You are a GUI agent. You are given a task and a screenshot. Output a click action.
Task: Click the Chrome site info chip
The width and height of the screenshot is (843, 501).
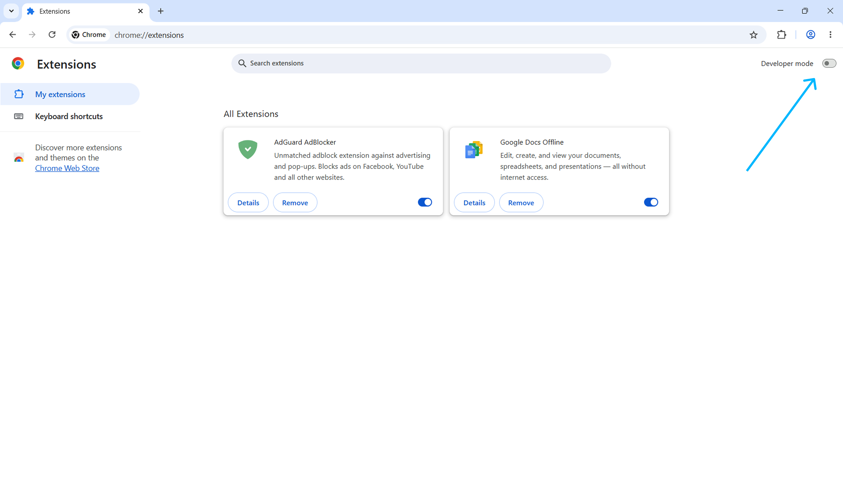click(x=89, y=35)
